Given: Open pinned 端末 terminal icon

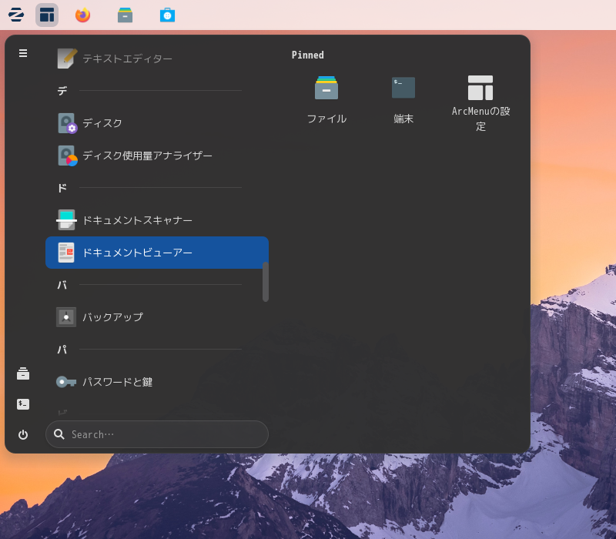Looking at the screenshot, I should tap(403, 88).
